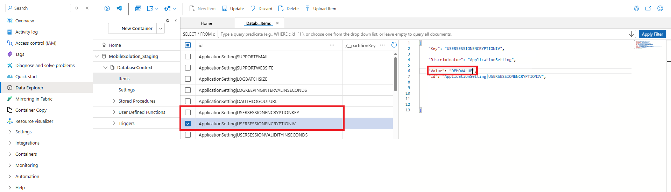This screenshot has width=671, height=192.
Task: Click the JSON editor minimap
Action: [x=648, y=44]
